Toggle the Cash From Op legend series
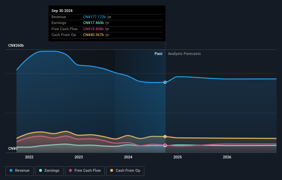 click(x=125, y=171)
